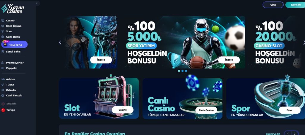Open the Canlı Casino category button

click(x=206, y=110)
